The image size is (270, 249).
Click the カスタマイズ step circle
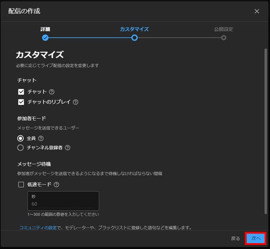(135, 38)
